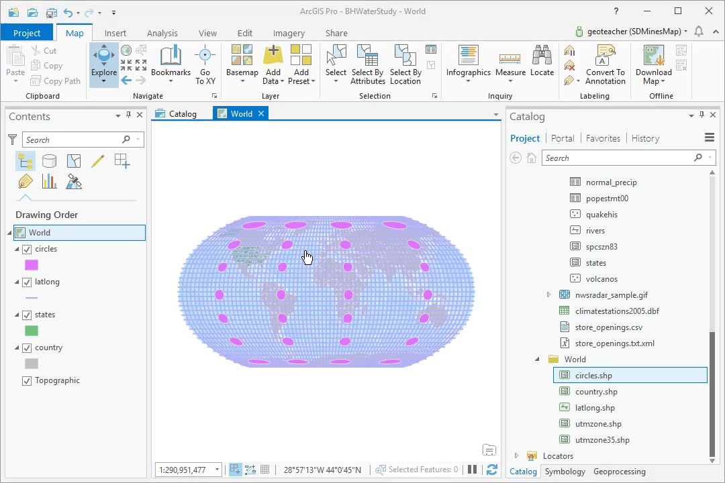Toggle the states layer checkbox
This screenshot has width=725, height=483.
click(x=27, y=315)
